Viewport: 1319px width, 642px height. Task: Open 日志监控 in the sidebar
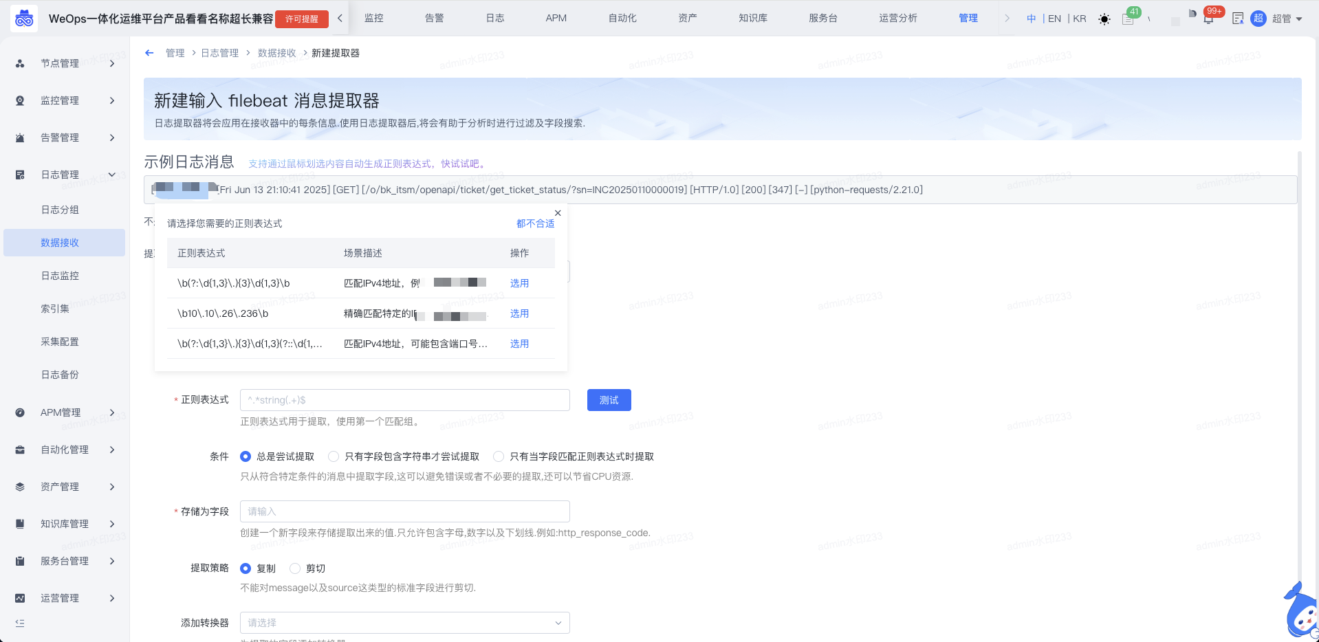tap(60, 276)
